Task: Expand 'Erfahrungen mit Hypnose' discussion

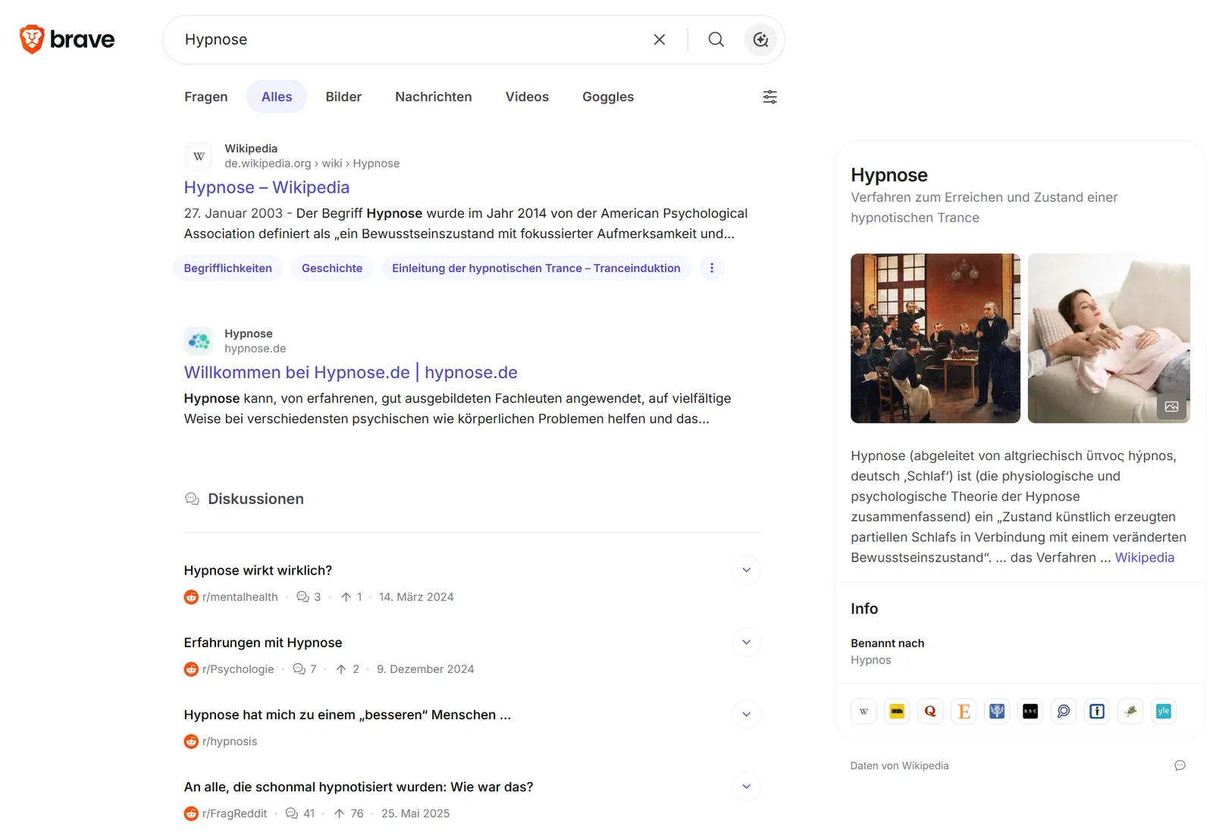Action: tap(746, 642)
